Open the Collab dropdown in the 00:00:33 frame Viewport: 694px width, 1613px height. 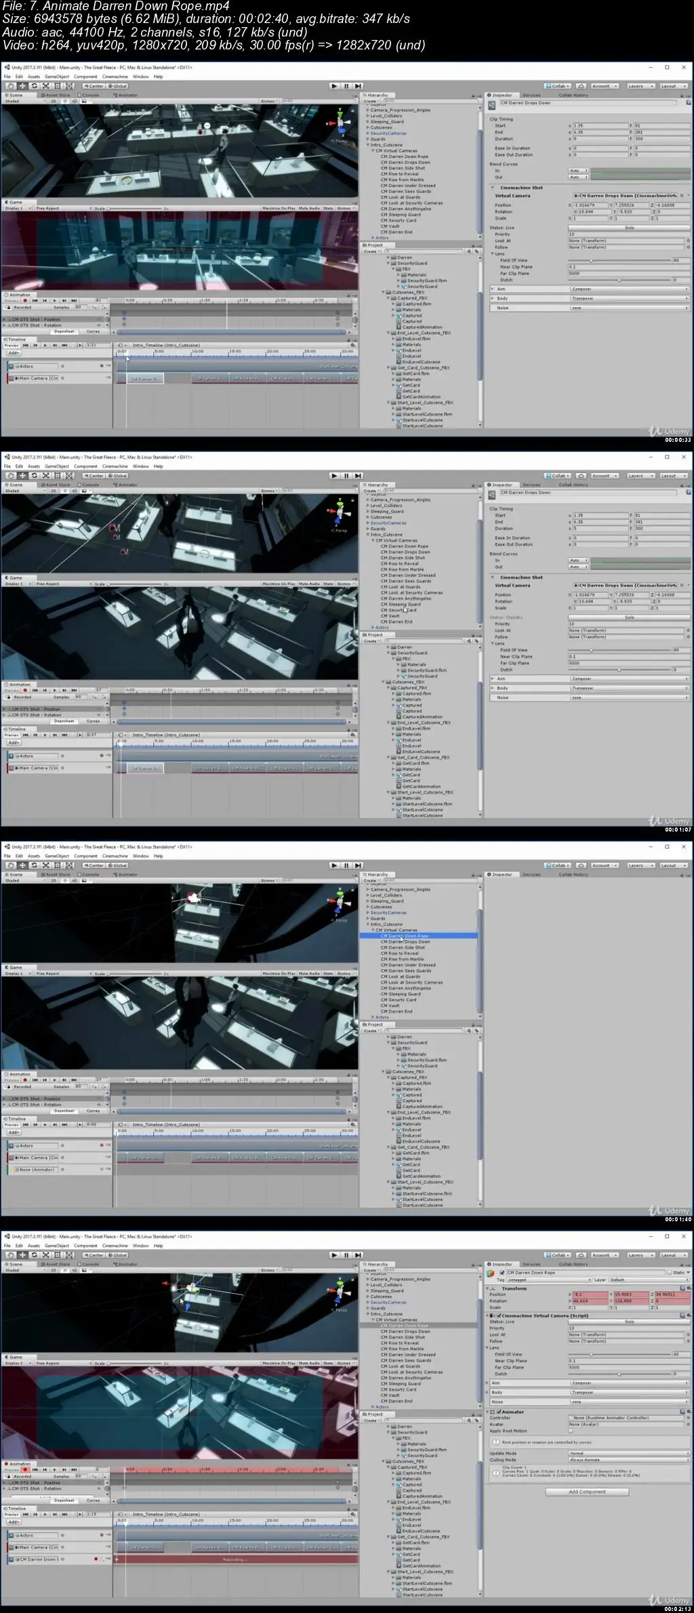(558, 86)
